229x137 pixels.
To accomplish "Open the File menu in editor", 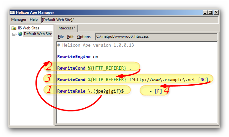I will (61, 37).
